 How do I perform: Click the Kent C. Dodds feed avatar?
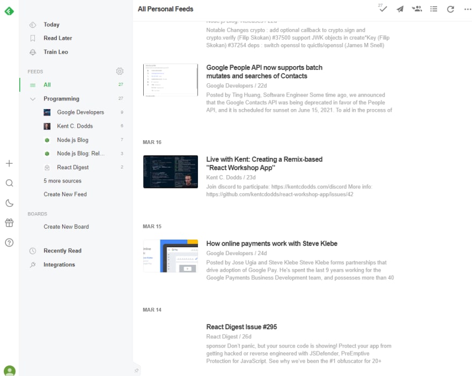tap(47, 126)
